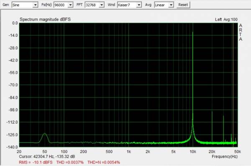Click the 'Left Avg:100' label
The height and width of the screenshot is (166, 251).
pos(226,20)
